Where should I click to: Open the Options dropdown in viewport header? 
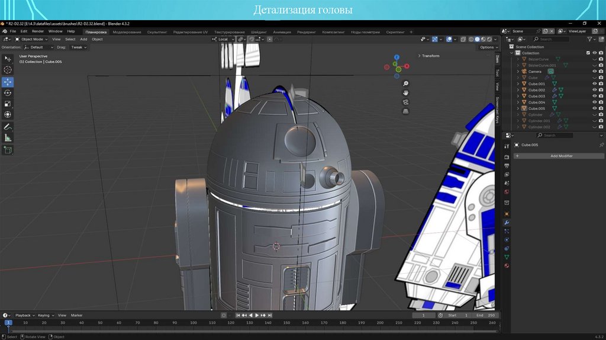[x=488, y=47]
